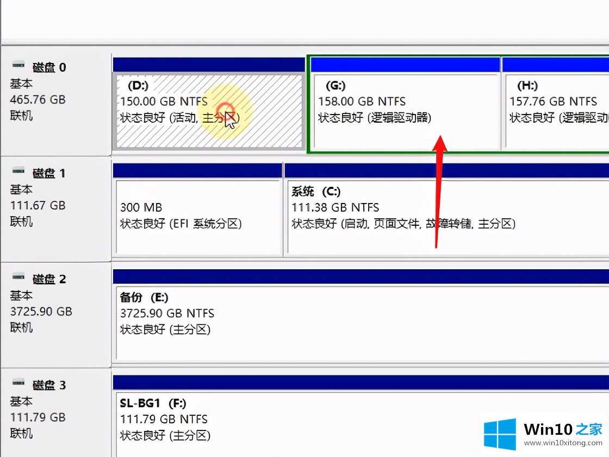Click the 3725.90 GB size under 磁盘 2
This screenshot has height=457, width=609.
pyautogui.click(x=41, y=311)
